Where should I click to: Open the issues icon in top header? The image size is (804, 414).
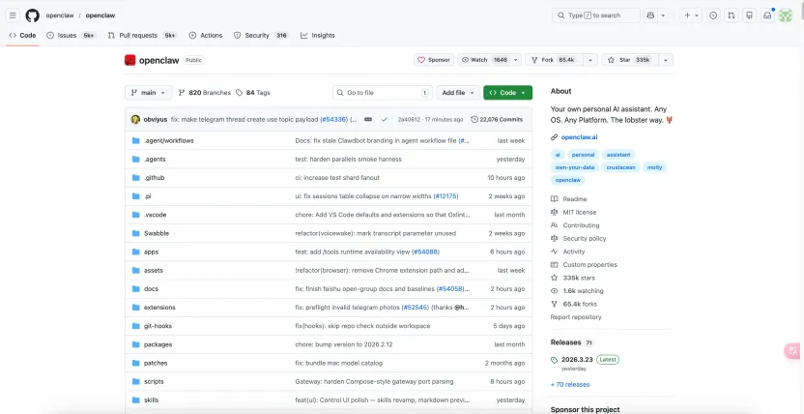tap(713, 15)
